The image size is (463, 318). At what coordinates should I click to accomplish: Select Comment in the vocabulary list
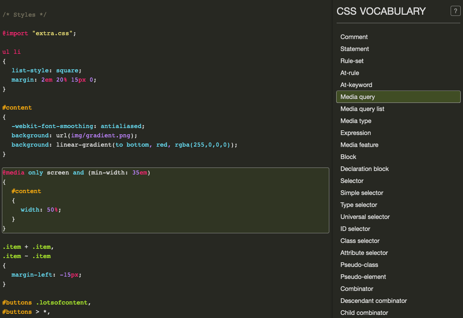(x=354, y=37)
